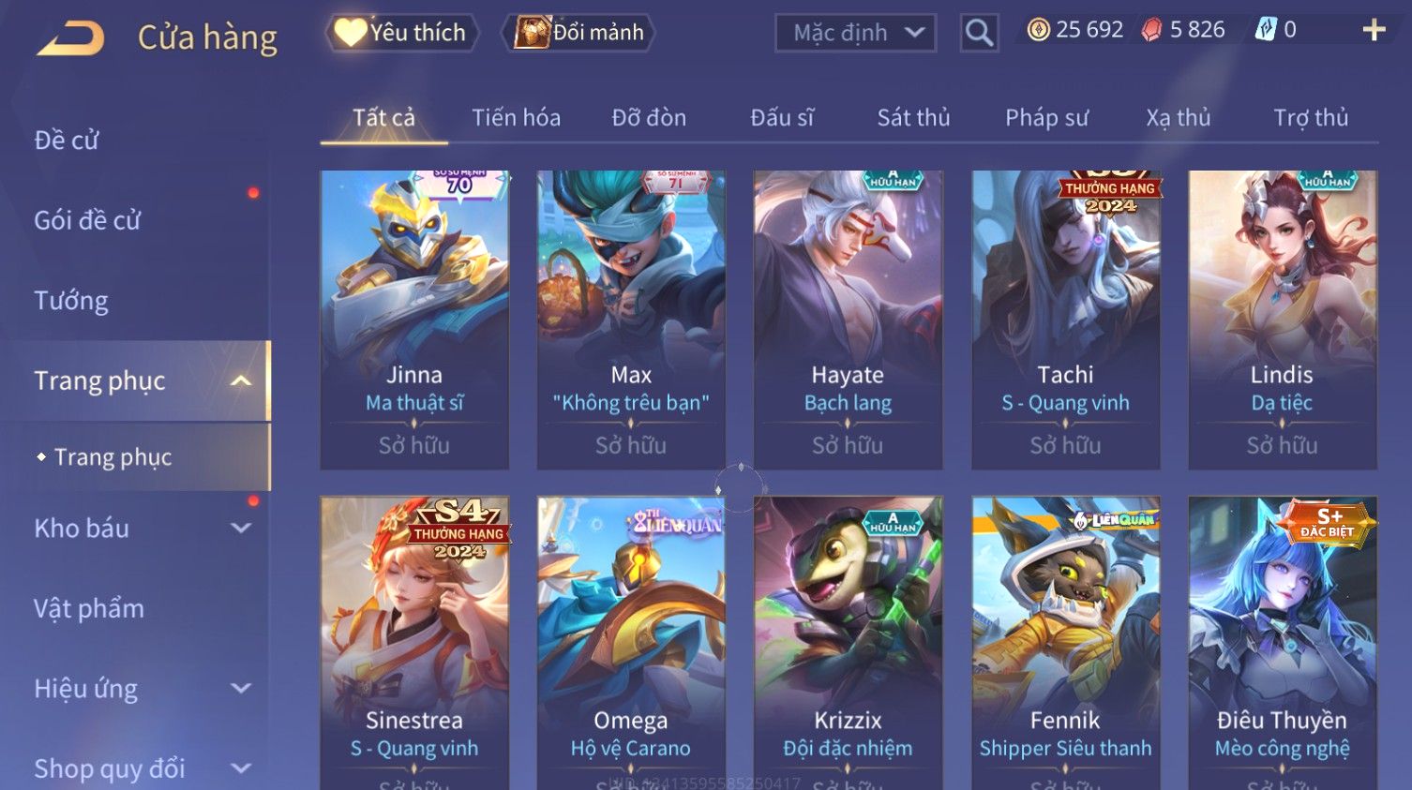This screenshot has width=1412, height=790.
Task: Tap the golden back arrow icon
Action: coord(70,37)
